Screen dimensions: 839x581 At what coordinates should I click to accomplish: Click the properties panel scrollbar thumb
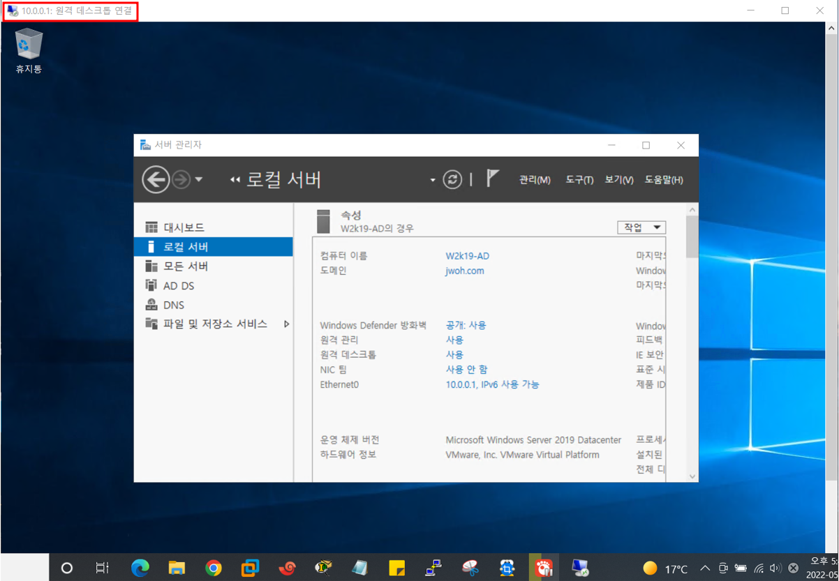tap(692, 237)
